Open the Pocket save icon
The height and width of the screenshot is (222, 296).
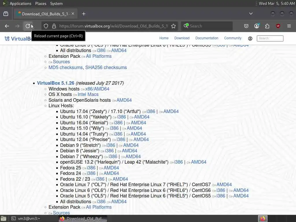(246, 26)
